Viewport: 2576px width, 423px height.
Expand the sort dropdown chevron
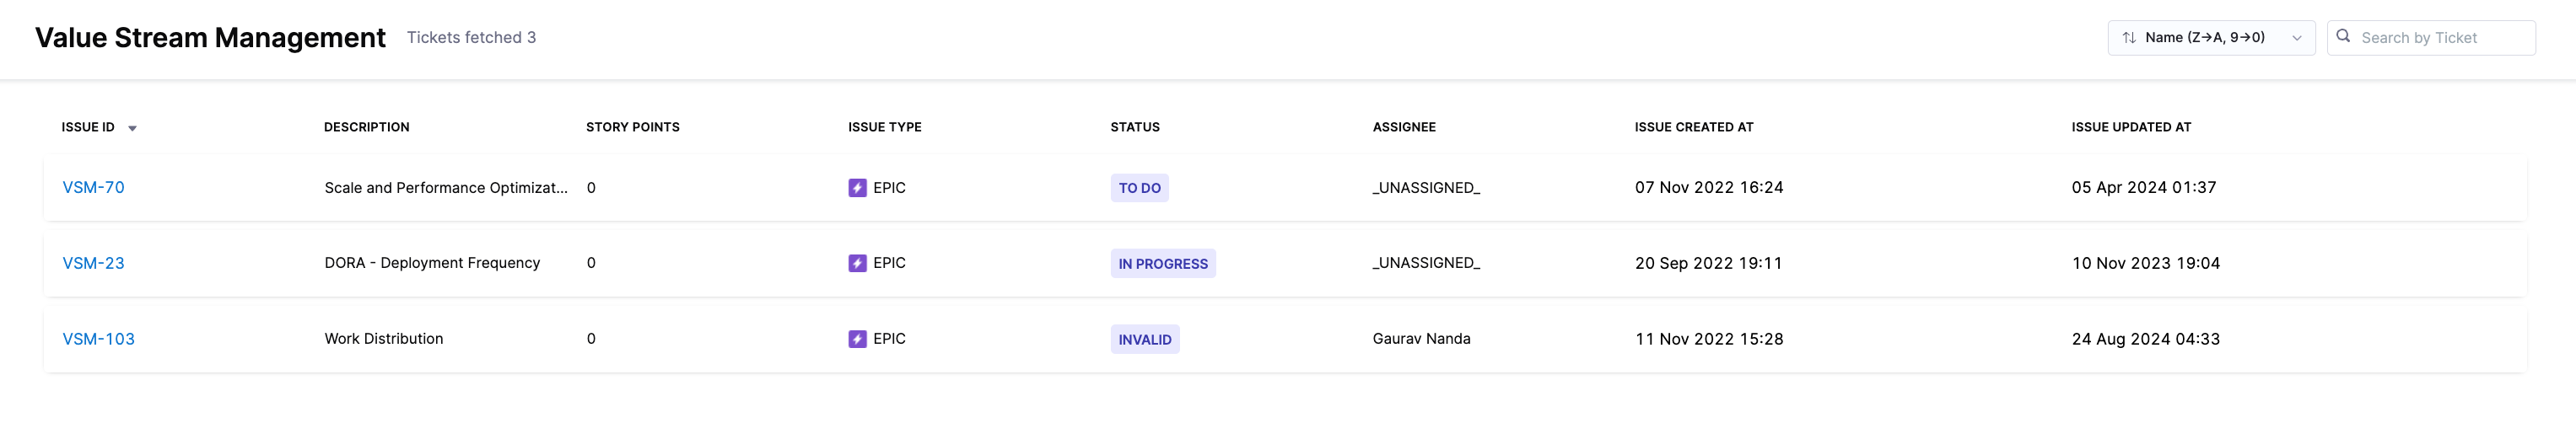tap(2297, 38)
